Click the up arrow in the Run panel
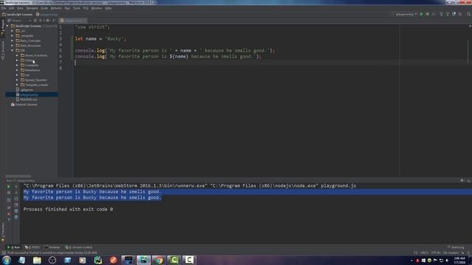Image resolution: width=472 pixels, height=265 pixels. pyautogui.click(x=16, y=186)
